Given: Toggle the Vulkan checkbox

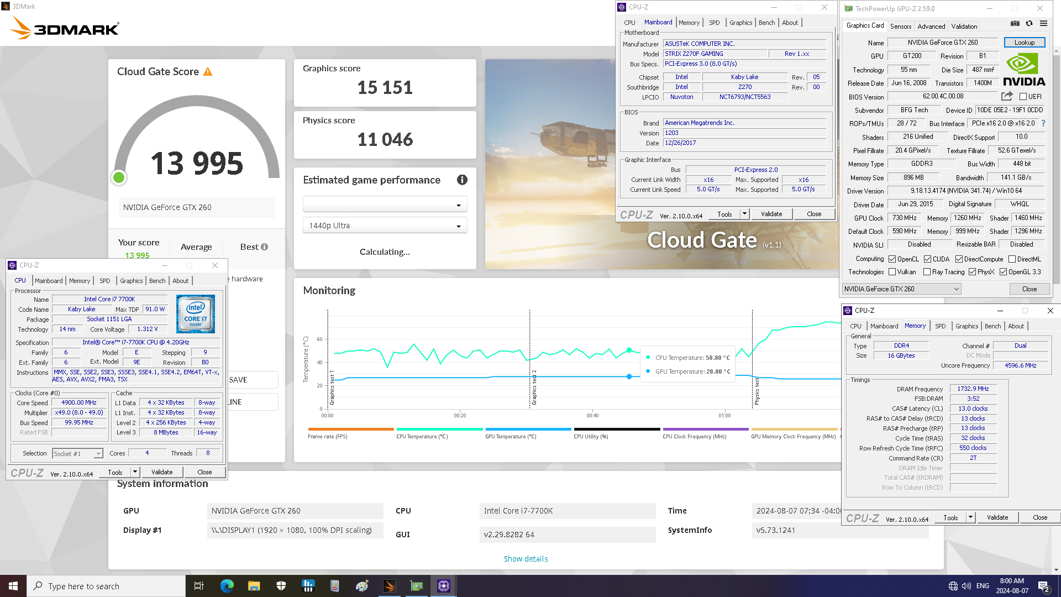Looking at the screenshot, I should (892, 272).
